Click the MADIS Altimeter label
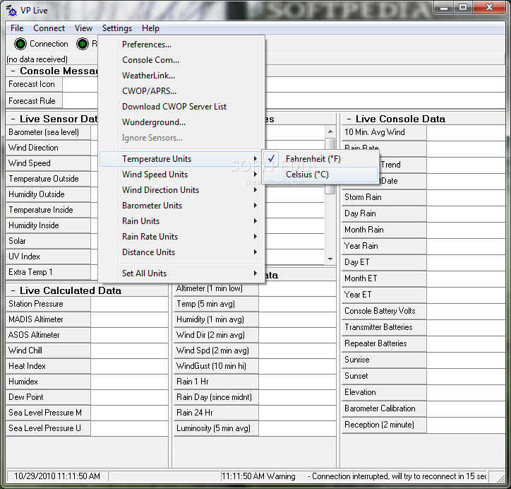Viewport: 511px width, 489px height. click(48, 319)
